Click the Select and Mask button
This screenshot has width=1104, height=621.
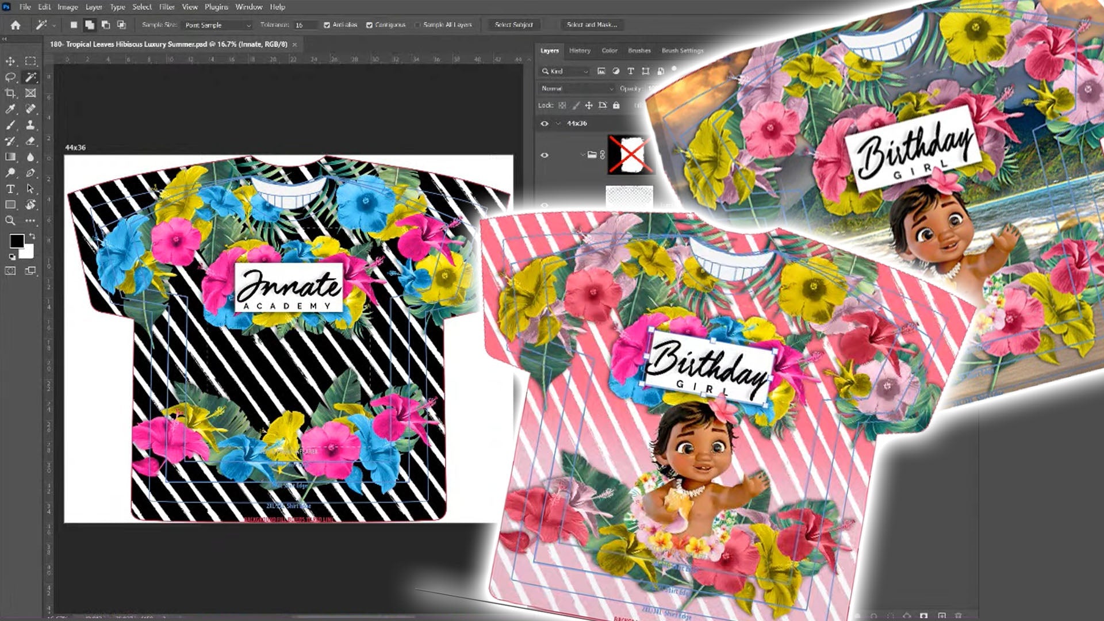(x=591, y=25)
